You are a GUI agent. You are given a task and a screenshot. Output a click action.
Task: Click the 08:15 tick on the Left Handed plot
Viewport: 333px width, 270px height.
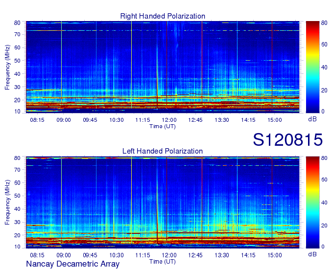click(x=37, y=255)
